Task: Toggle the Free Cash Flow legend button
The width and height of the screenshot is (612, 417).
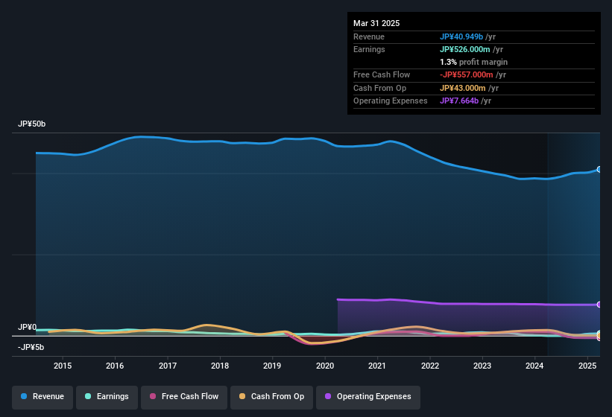Action: coord(184,397)
